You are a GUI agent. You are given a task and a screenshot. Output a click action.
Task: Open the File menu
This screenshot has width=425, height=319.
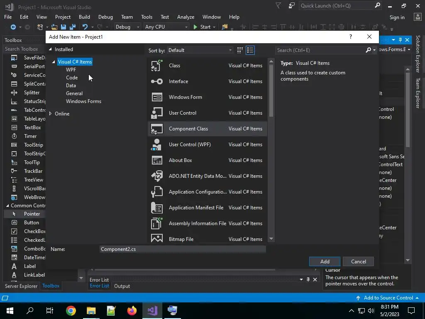pyautogui.click(x=8, y=17)
